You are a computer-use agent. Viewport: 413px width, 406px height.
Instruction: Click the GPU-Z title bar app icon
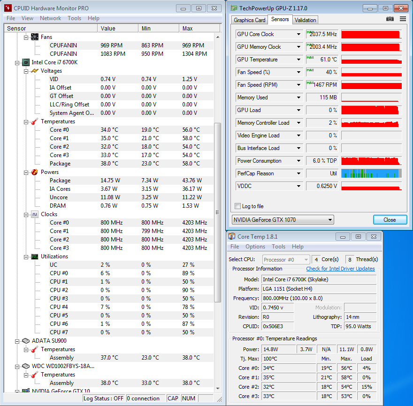pos(234,8)
